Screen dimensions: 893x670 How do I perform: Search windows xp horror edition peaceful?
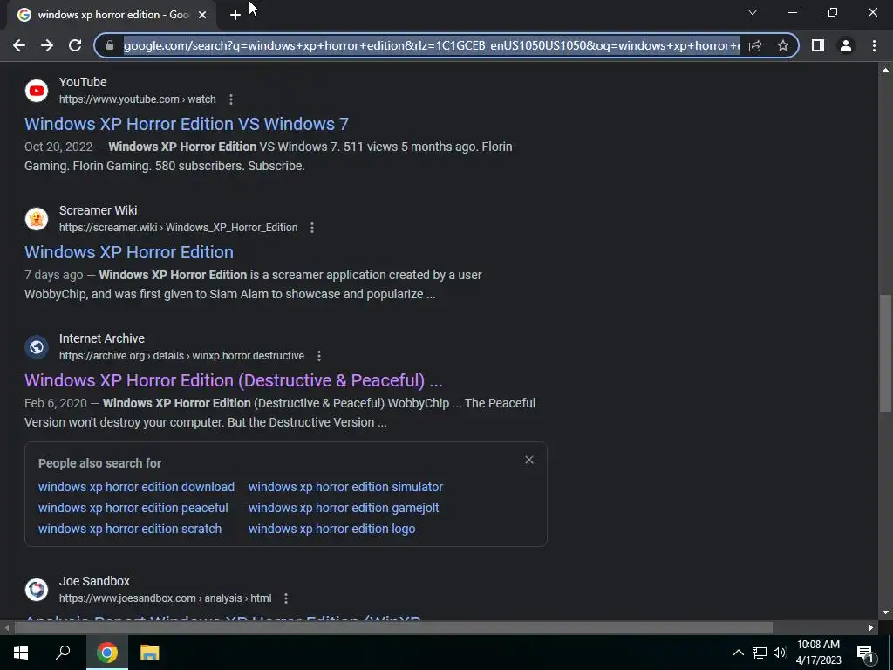tap(133, 508)
